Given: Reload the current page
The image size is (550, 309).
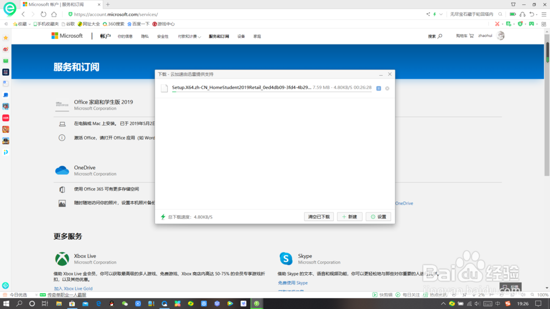Looking at the screenshot, I should [x=43, y=14].
